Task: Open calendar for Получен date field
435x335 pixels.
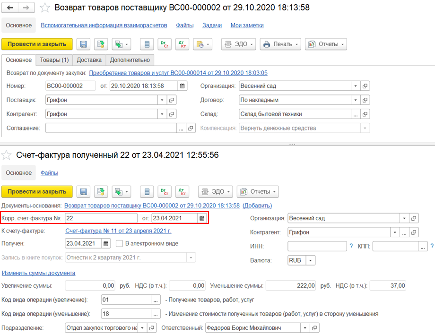Action: [106, 243]
